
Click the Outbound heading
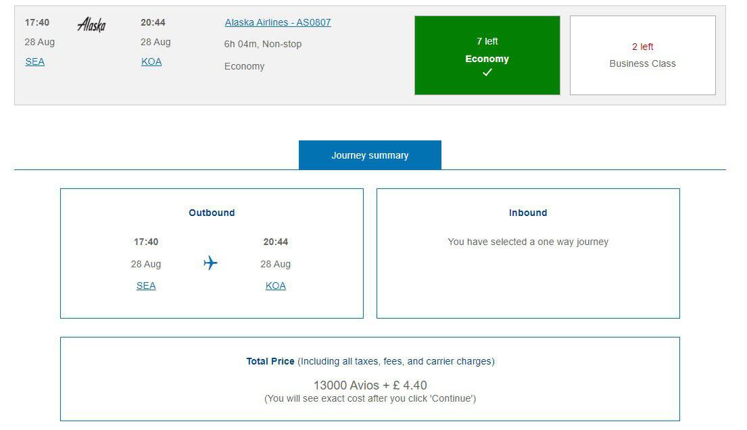(212, 213)
